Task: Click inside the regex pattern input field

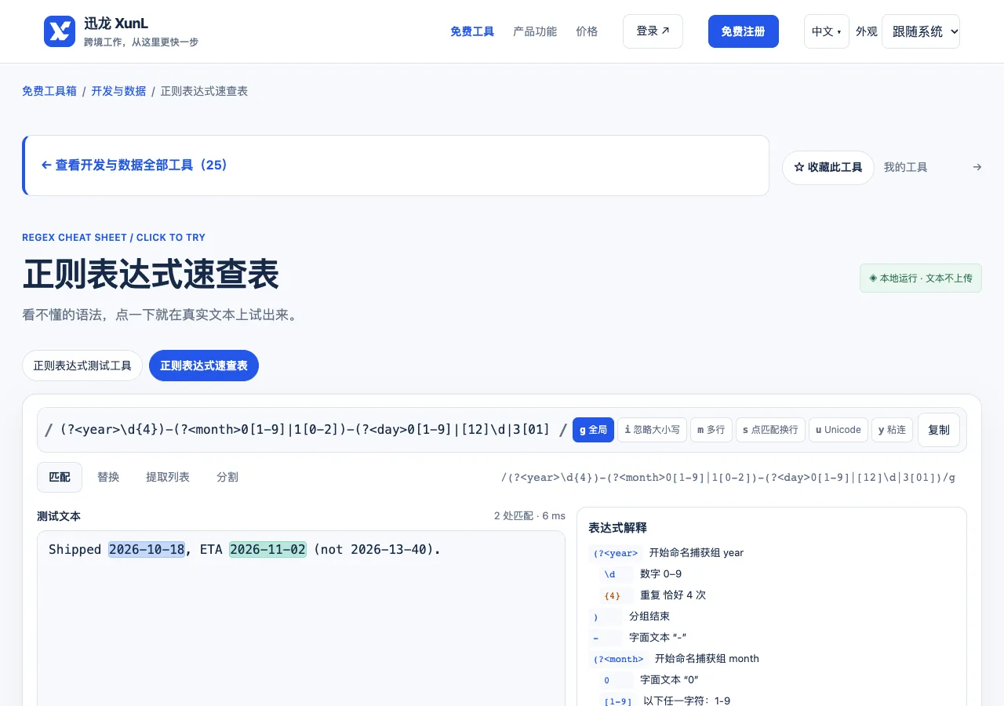Action: (306, 430)
